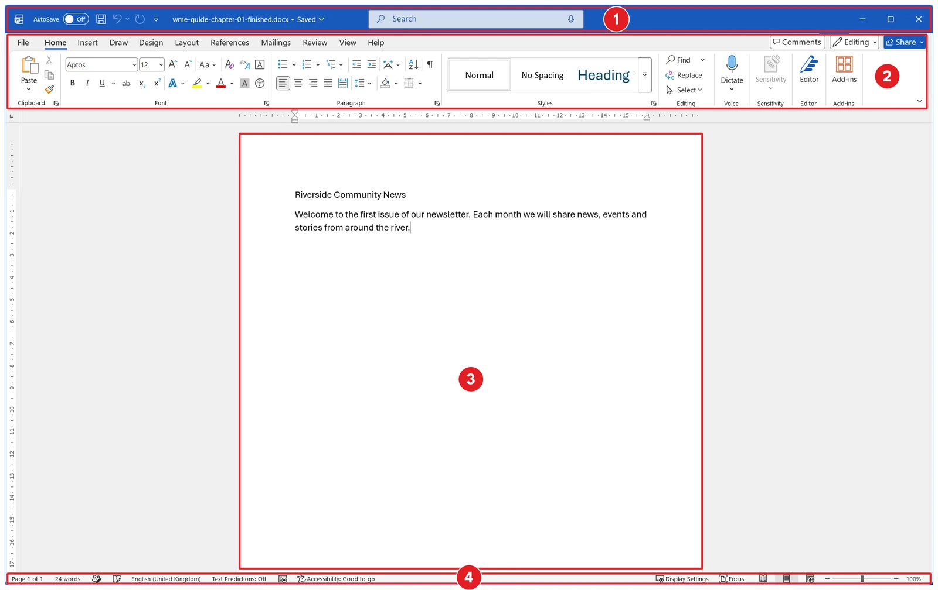
Task: Apply yellow text highlight color
Action: [x=197, y=83]
